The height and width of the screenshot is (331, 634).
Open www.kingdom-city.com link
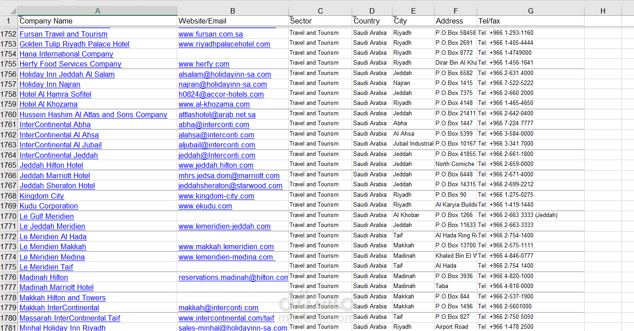[x=216, y=196]
